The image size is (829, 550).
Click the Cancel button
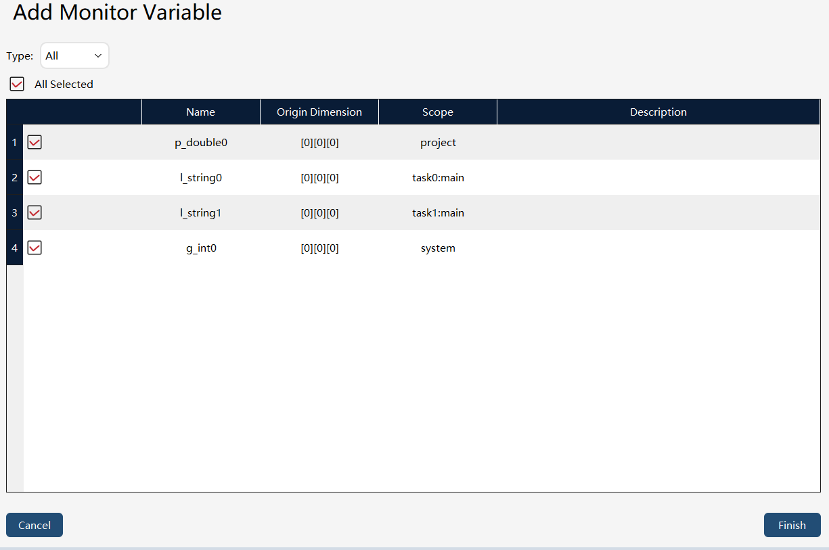click(x=35, y=525)
